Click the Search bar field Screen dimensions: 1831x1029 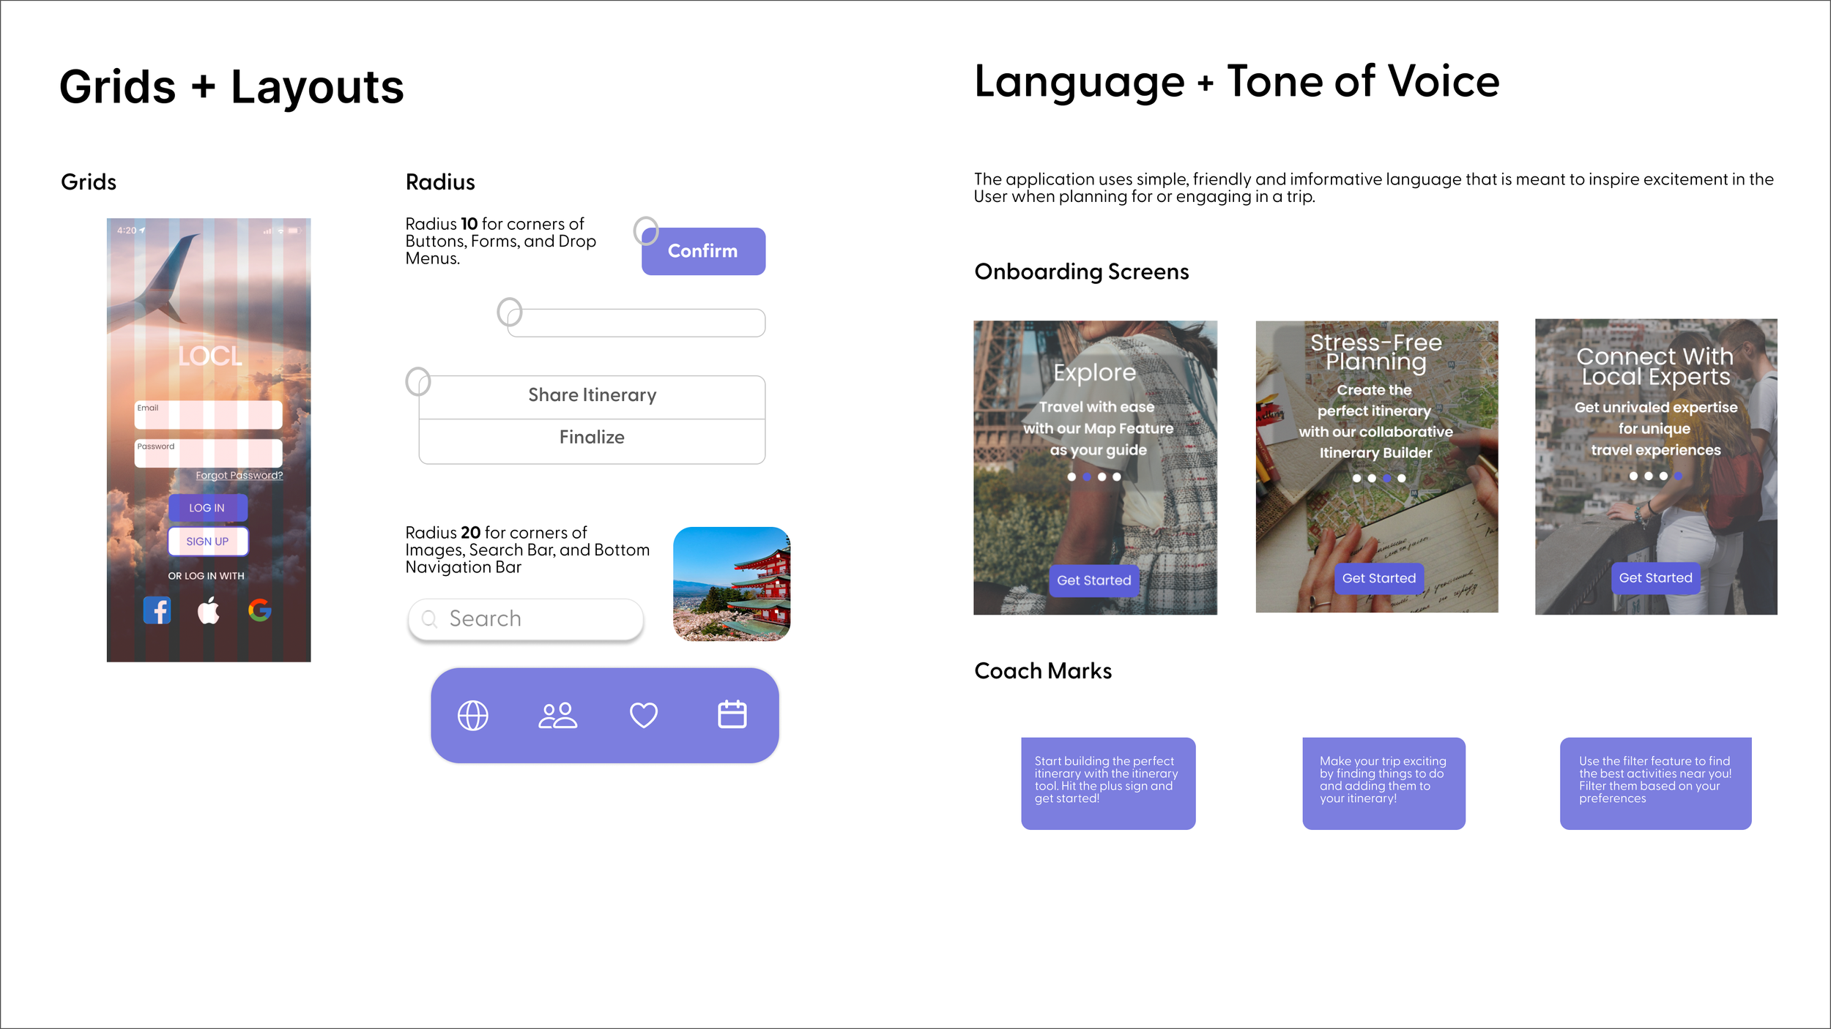point(526,619)
